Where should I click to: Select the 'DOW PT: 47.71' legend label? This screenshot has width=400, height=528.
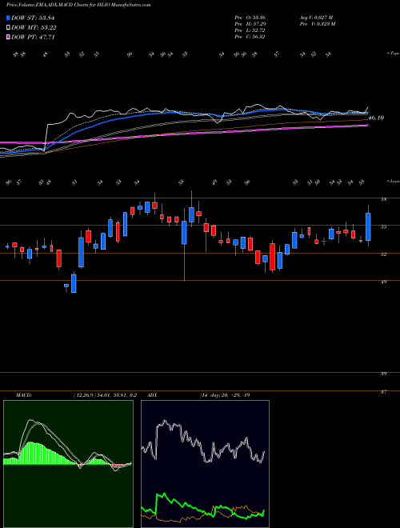point(33,37)
